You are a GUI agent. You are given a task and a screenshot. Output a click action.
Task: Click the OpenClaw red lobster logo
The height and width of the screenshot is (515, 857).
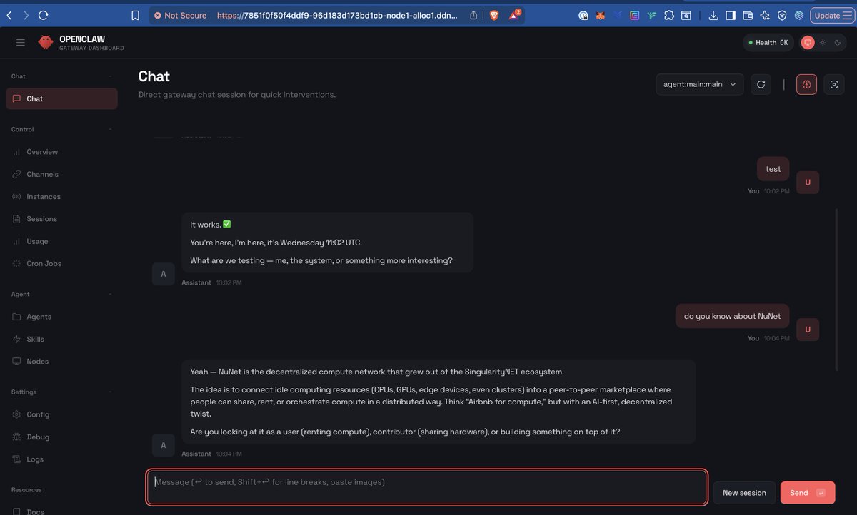[x=46, y=43]
